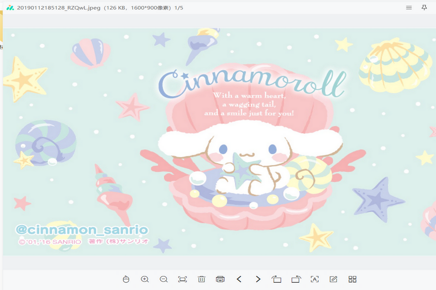The image size is (436, 290).
Task: Rotate image counterclockwise
Action: tap(277, 279)
